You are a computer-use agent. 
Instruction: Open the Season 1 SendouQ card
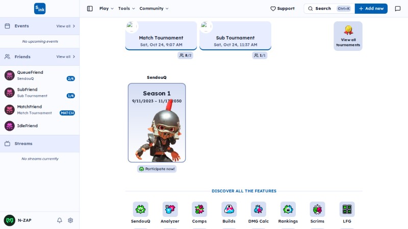tap(157, 123)
